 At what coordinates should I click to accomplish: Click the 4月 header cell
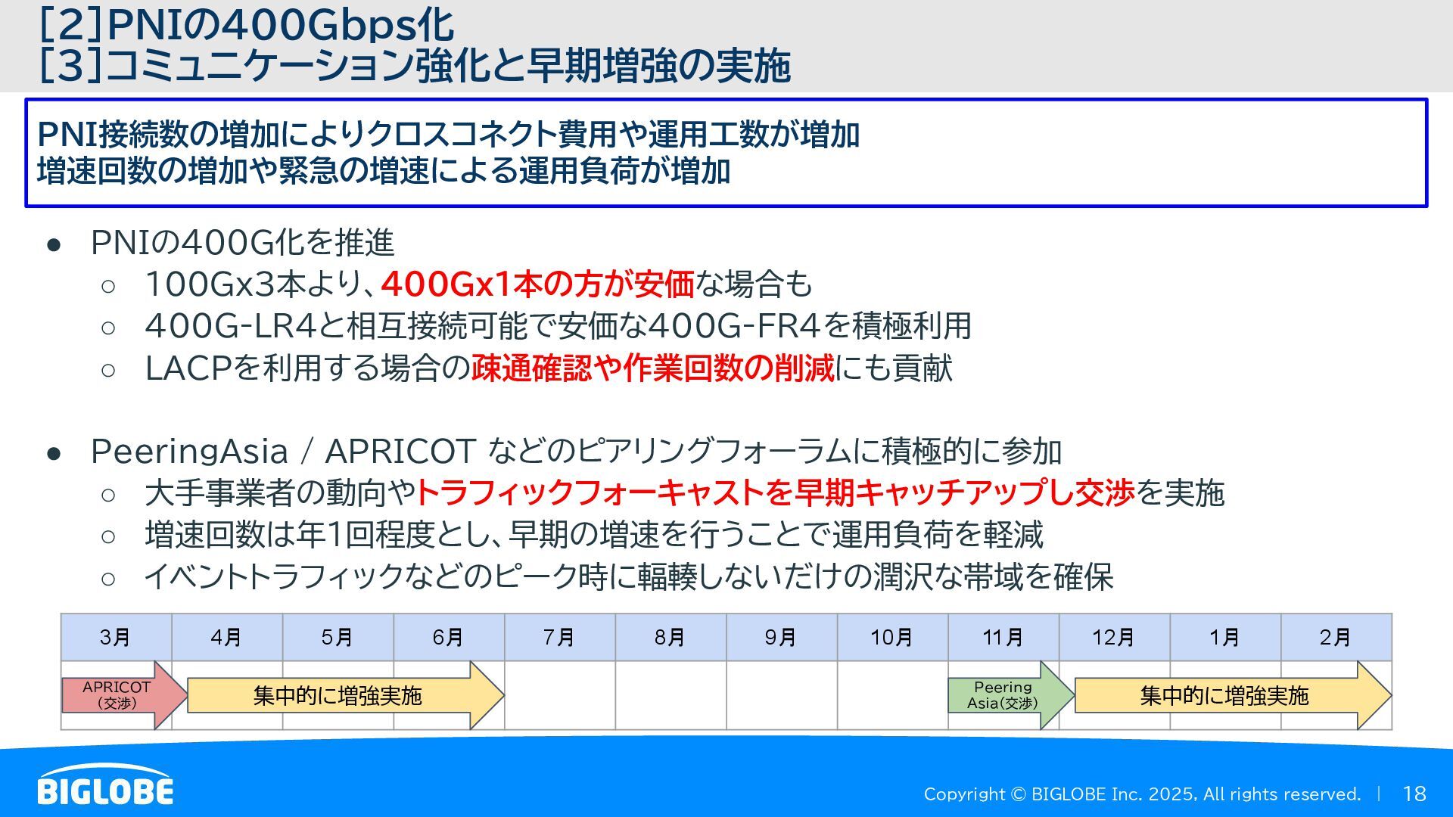(227, 638)
